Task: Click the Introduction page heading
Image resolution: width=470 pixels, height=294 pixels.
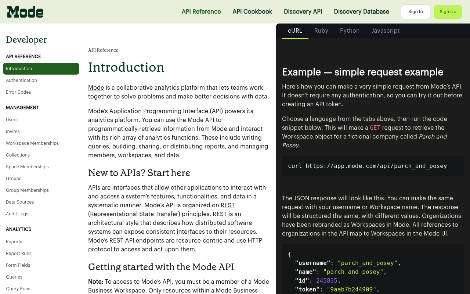Action: (x=126, y=67)
